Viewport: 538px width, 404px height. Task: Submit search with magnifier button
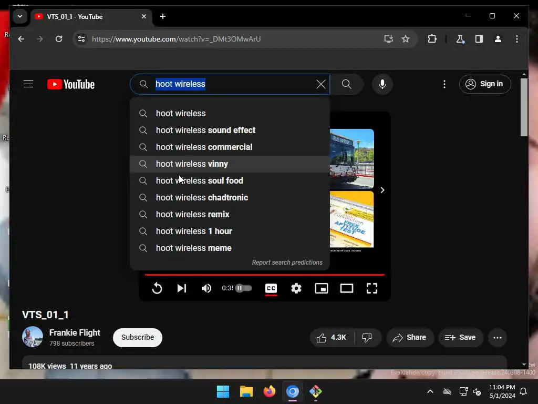pyautogui.click(x=347, y=84)
